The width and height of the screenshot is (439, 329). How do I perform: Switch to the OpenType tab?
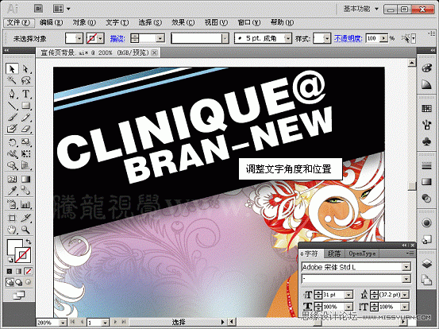click(x=362, y=254)
